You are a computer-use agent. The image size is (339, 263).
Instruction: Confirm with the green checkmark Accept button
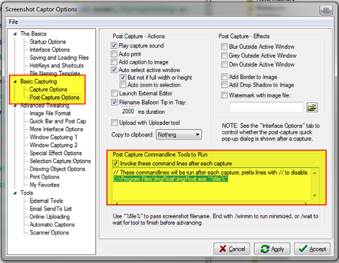click(x=312, y=248)
